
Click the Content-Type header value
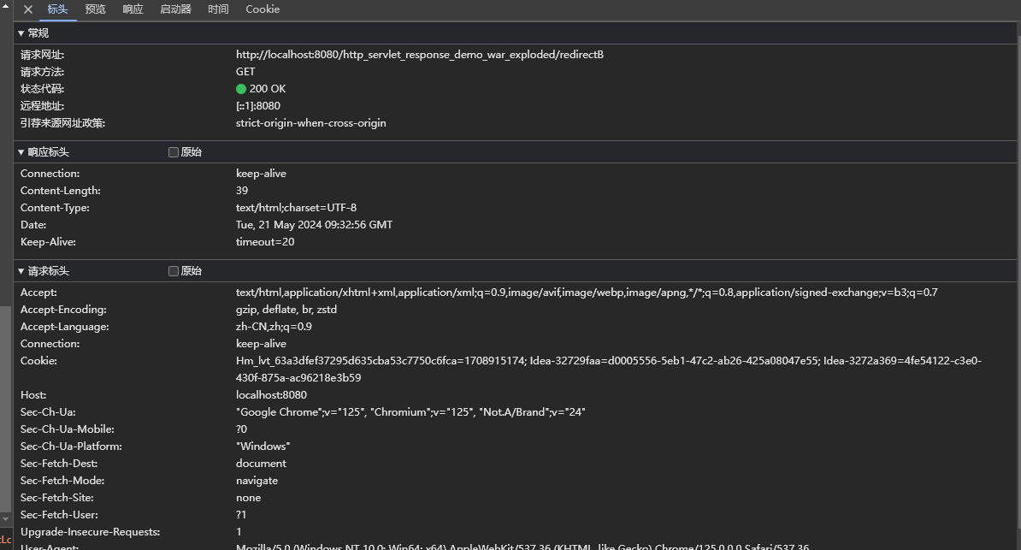[296, 208]
